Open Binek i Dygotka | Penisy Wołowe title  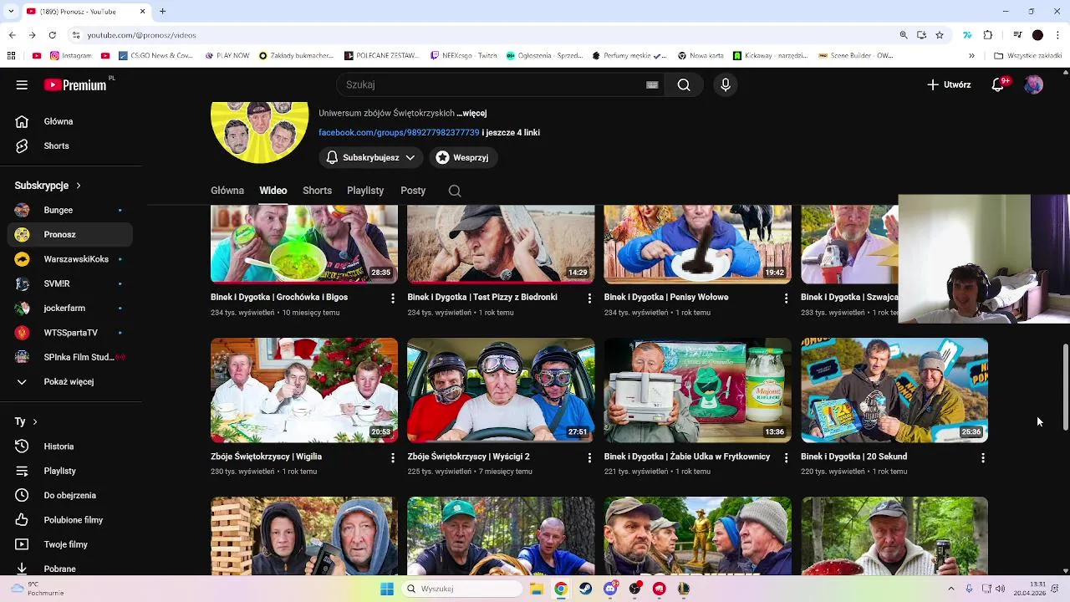tap(666, 297)
